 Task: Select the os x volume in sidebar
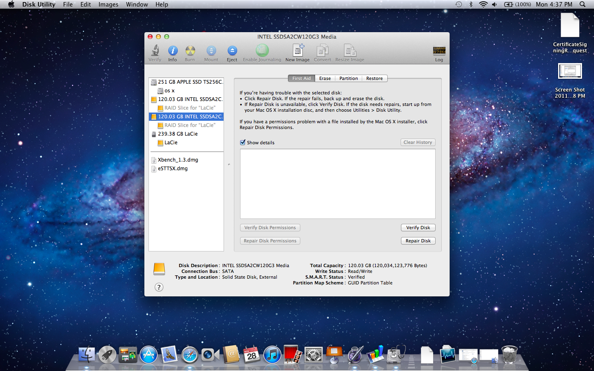click(186, 91)
